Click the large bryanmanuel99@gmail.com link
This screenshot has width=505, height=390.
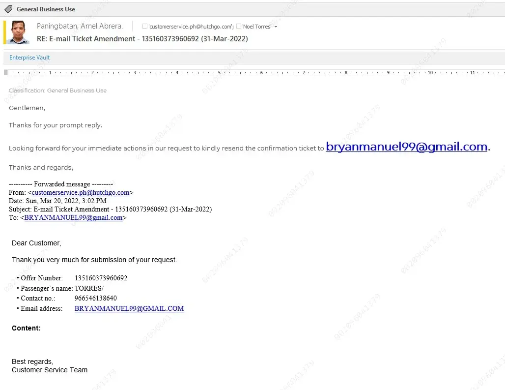406,147
